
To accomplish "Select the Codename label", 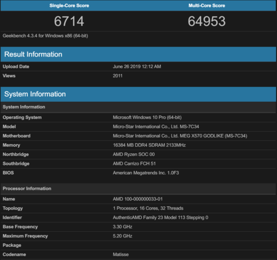I will [14, 254].
